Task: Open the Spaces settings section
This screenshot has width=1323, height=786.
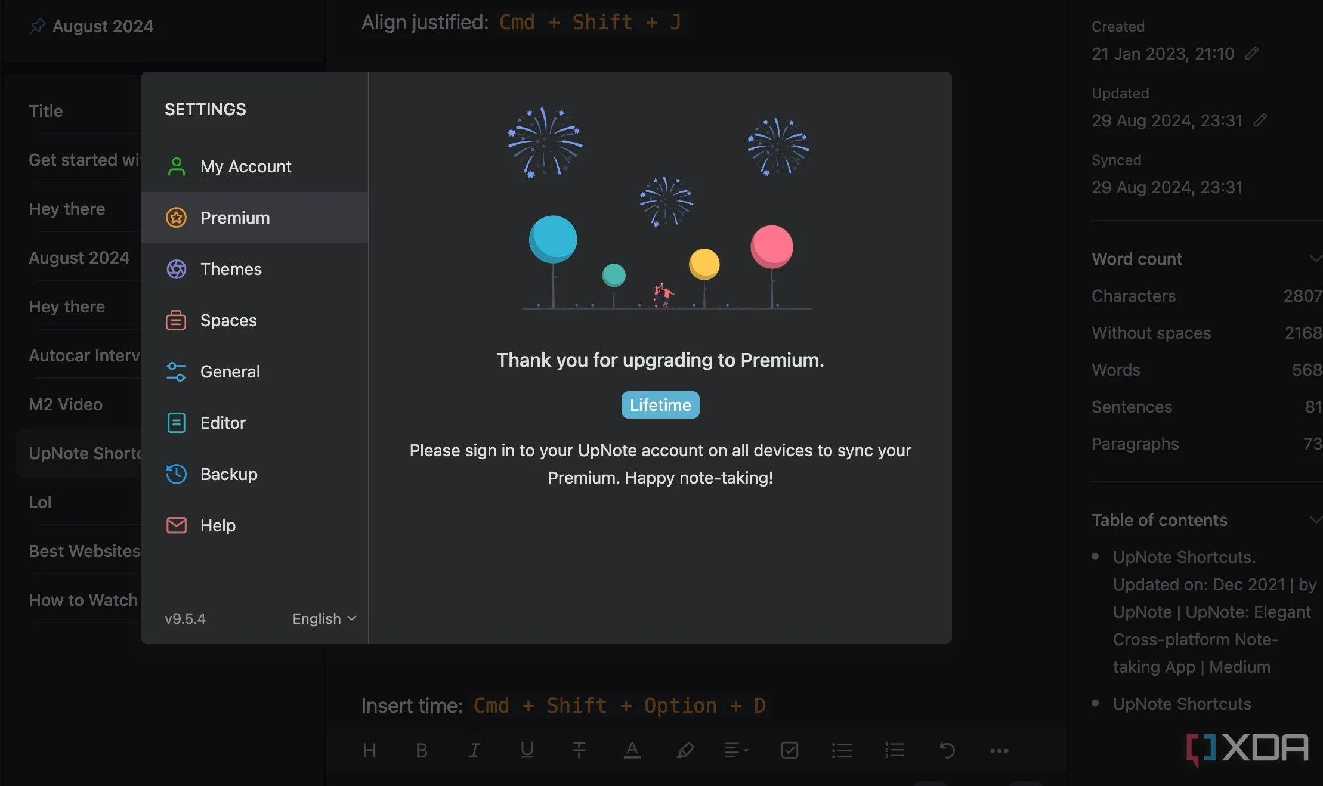Action: [x=255, y=320]
